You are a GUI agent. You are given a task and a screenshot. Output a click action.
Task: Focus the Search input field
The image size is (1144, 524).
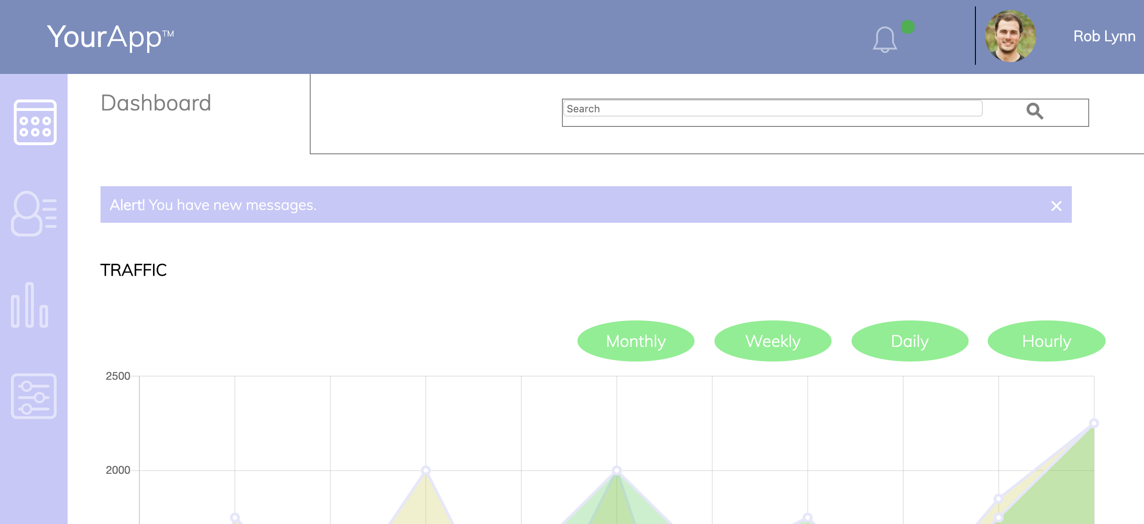coord(772,109)
